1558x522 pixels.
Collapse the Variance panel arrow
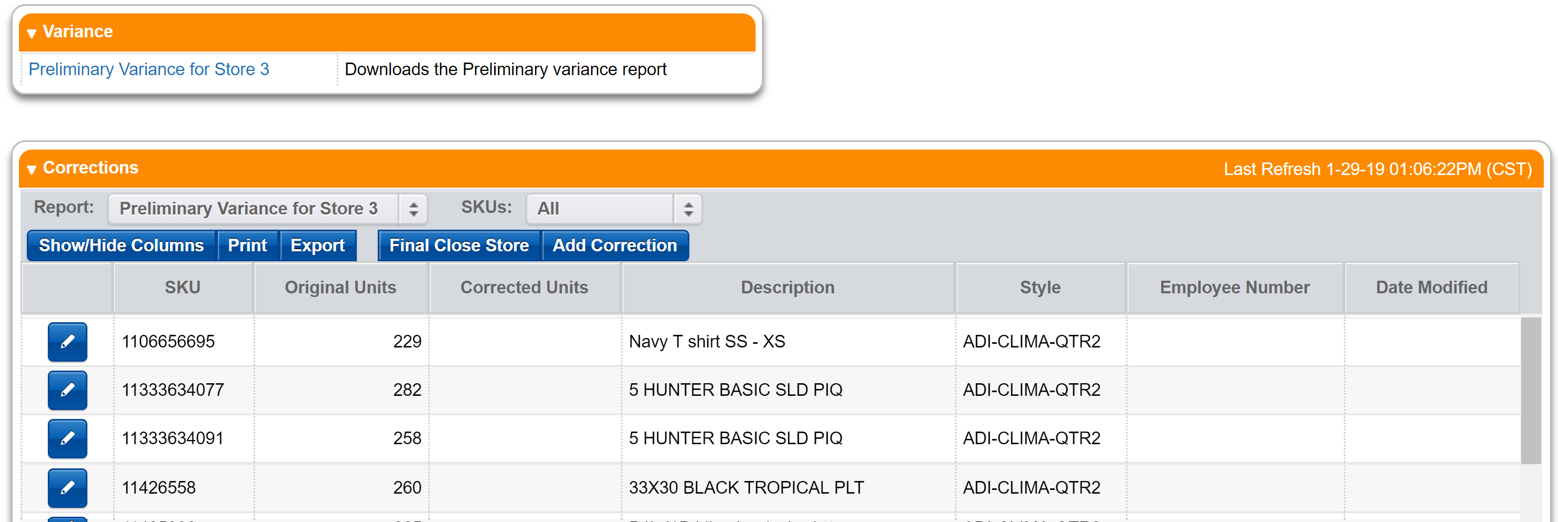click(x=32, y=33)
